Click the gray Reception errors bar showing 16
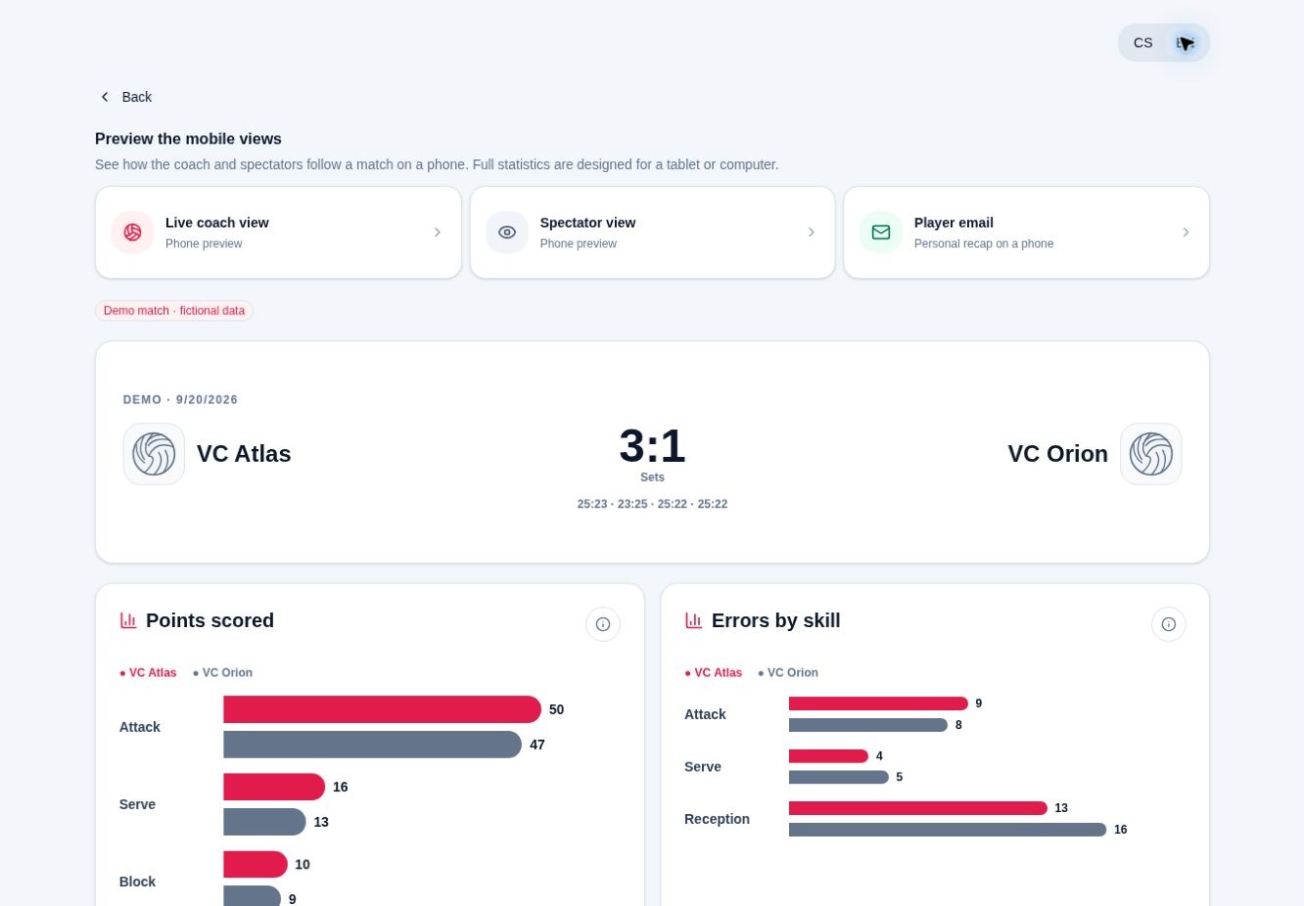The height and width of the screenshot is (906, 1304). point(948,830)
